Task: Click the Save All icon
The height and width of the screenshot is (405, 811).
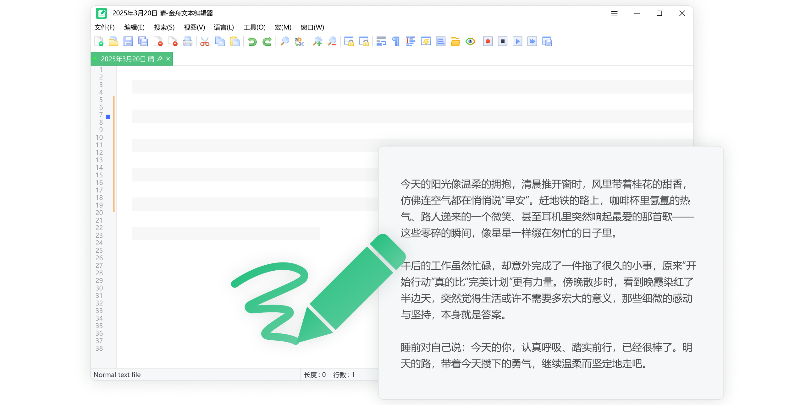Action: click(143, 41)
